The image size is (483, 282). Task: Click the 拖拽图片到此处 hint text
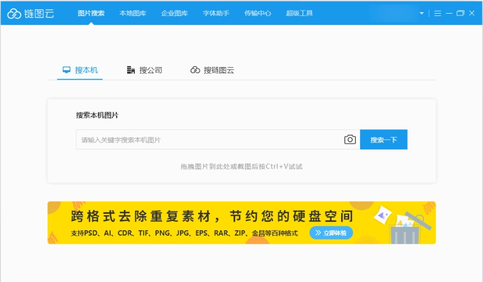pyautogui.click(x=241, y=166)
